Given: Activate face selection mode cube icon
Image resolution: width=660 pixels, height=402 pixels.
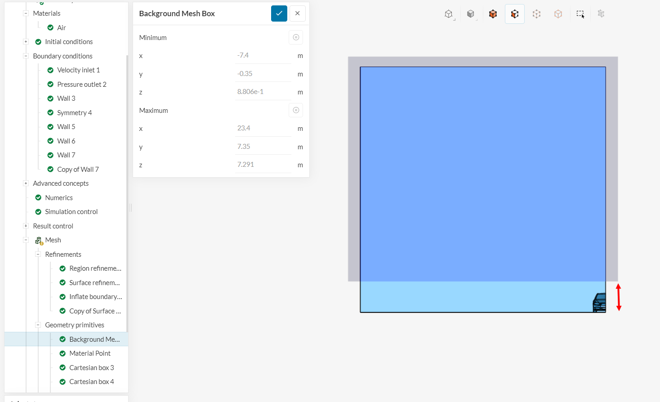Looking at the screenshot, I should point(515,14).
